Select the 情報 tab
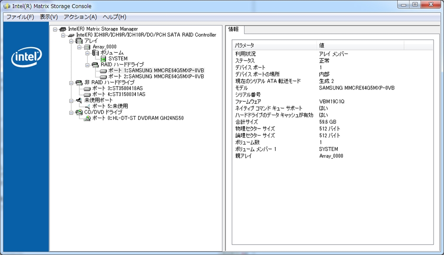The height and width of the screenshot is (255, 444). point(234,29)
